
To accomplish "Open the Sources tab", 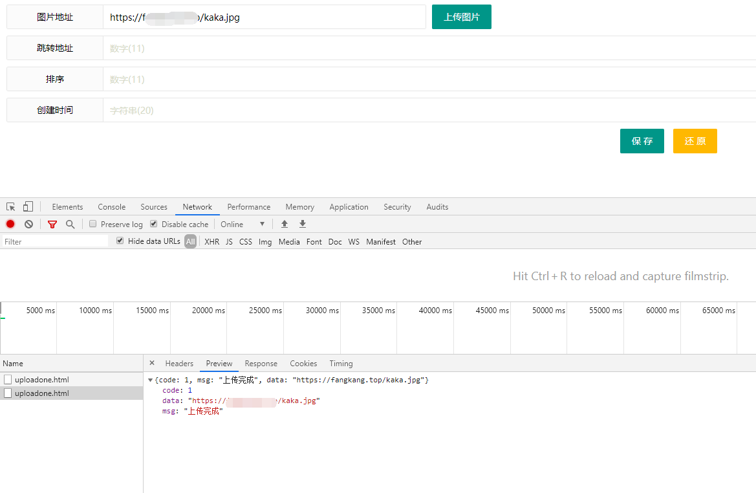I will pyautogui.click(x=154, y=207).
